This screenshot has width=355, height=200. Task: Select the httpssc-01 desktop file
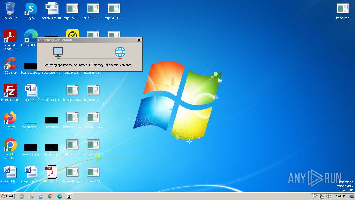point(93,120)
